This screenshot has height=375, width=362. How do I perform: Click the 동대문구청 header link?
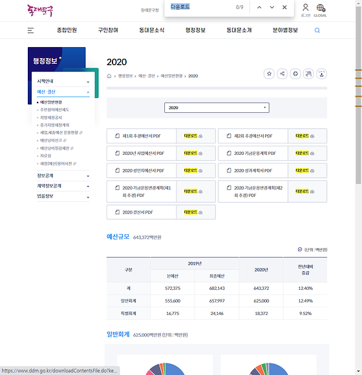(150, 10)
